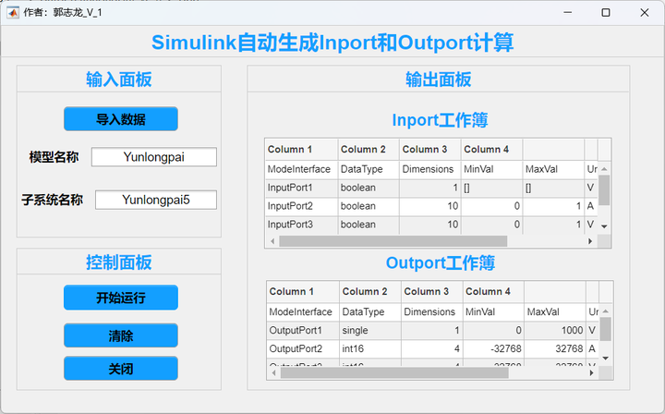Click Inport table horizontal scrollbar thumb
Image resolution: width=665 pixels, height=414 pixels.
coord(393,241)
